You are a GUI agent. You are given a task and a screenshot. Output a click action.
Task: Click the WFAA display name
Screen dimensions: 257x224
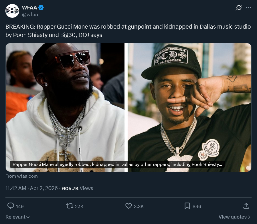tap(29, 7)
